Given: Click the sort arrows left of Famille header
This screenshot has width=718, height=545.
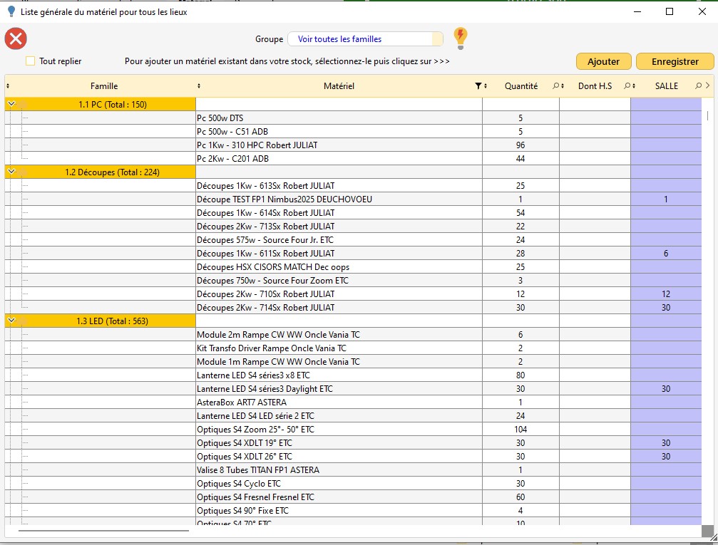Looking at the screenshot, I should (x=8, y=86).
